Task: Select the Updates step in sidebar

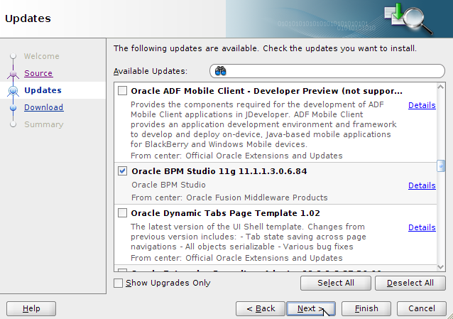Action: tap(43, 90)
